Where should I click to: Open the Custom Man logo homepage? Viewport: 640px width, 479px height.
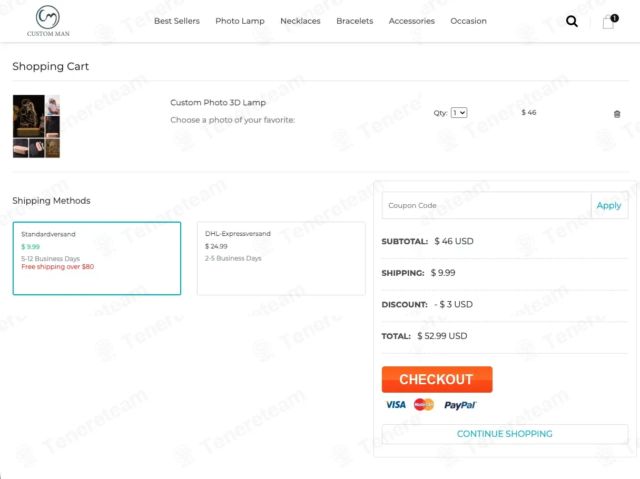tap(48, 21)
